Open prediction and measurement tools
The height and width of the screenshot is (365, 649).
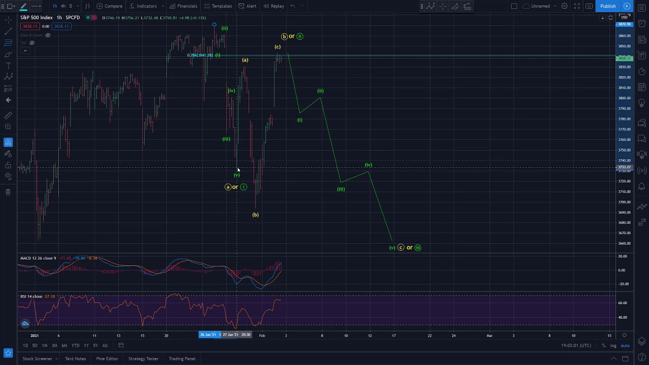click(x=8, y=88)
